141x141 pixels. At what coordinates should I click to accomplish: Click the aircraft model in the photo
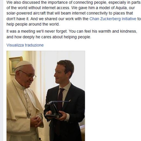pos(58,109)
